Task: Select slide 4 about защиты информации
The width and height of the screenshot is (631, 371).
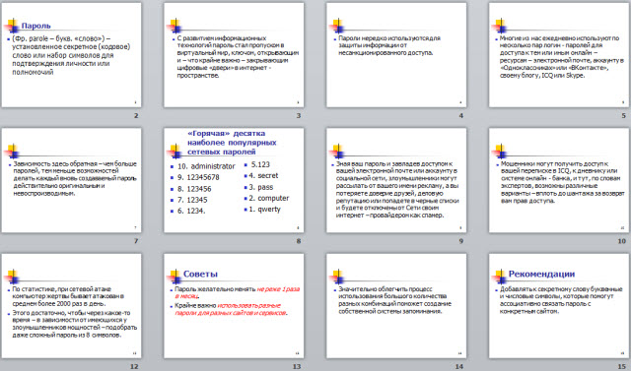Action: 396,55
